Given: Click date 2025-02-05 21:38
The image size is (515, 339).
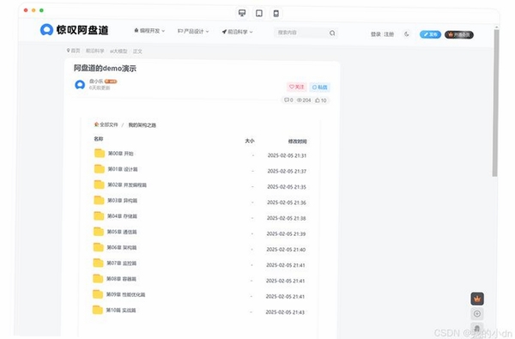Looking at the screenshot, I should coord(286,218).
